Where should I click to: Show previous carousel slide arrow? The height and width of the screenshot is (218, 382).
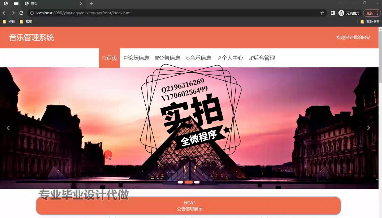(x=8, y=128)
